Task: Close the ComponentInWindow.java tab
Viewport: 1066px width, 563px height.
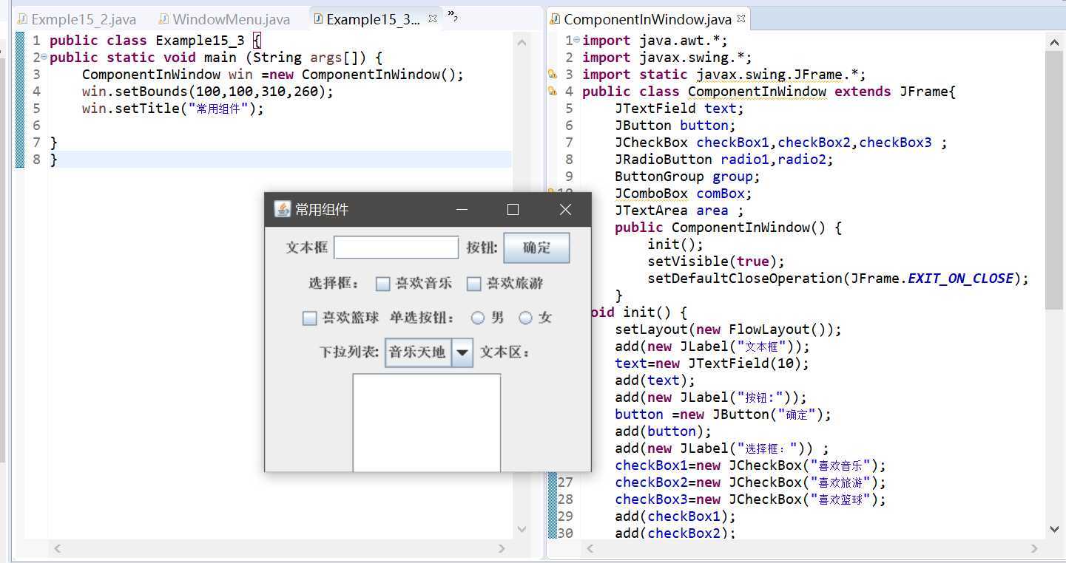Action: 741,18
